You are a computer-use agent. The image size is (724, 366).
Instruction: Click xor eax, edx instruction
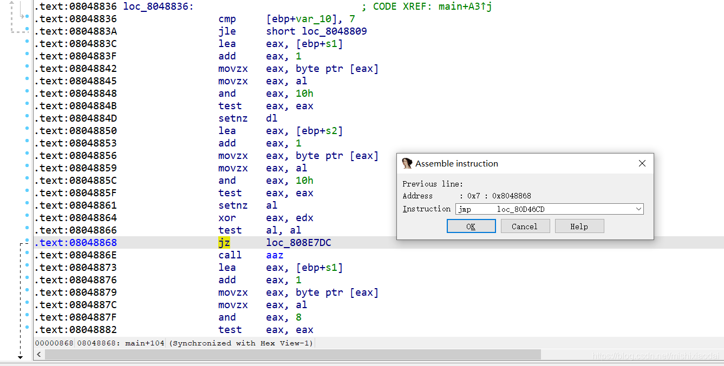pos(266,218)
